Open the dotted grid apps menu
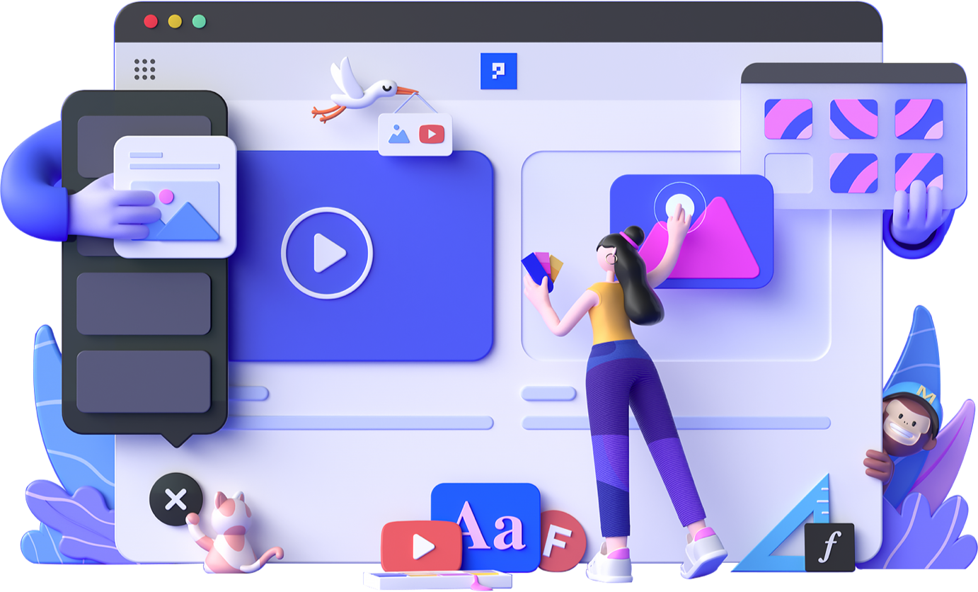This screenshot has height=592, width=978. (144, 69)
